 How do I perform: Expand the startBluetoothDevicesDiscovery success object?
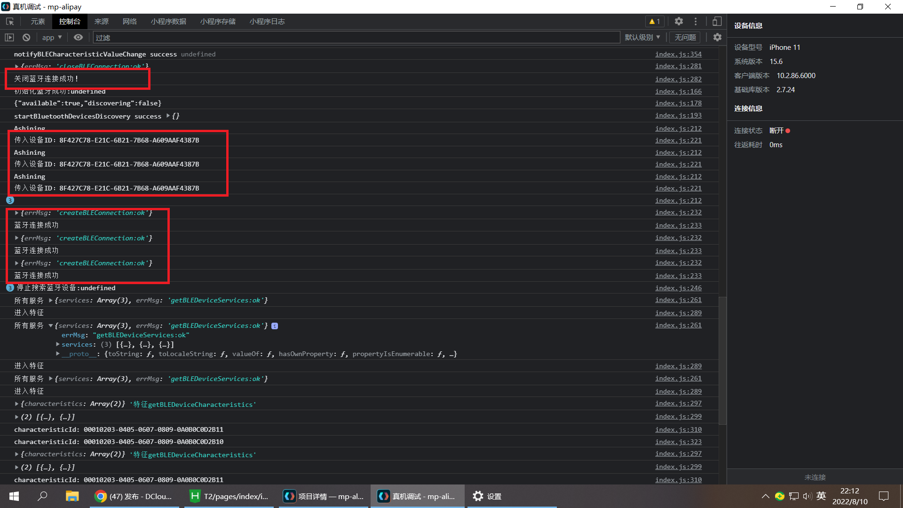(x=168, y=116)
